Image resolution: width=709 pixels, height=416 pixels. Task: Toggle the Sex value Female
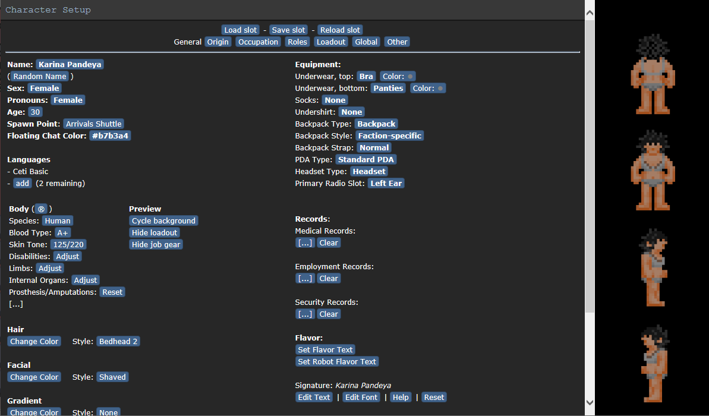tap(45, 88)
